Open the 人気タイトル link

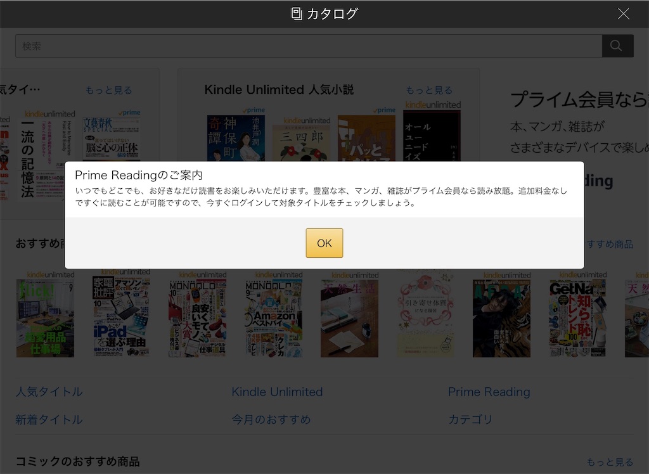click(x=49, y=392)
